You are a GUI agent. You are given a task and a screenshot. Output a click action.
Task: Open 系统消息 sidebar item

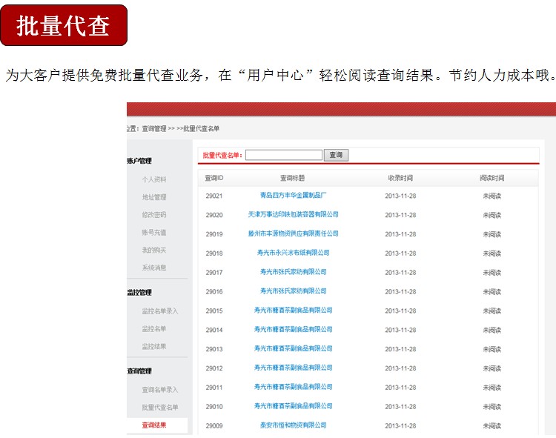[154, 268]
